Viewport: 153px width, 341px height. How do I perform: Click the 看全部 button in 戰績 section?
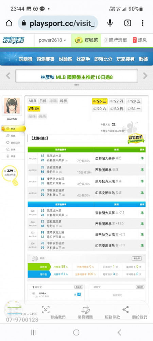137,258
